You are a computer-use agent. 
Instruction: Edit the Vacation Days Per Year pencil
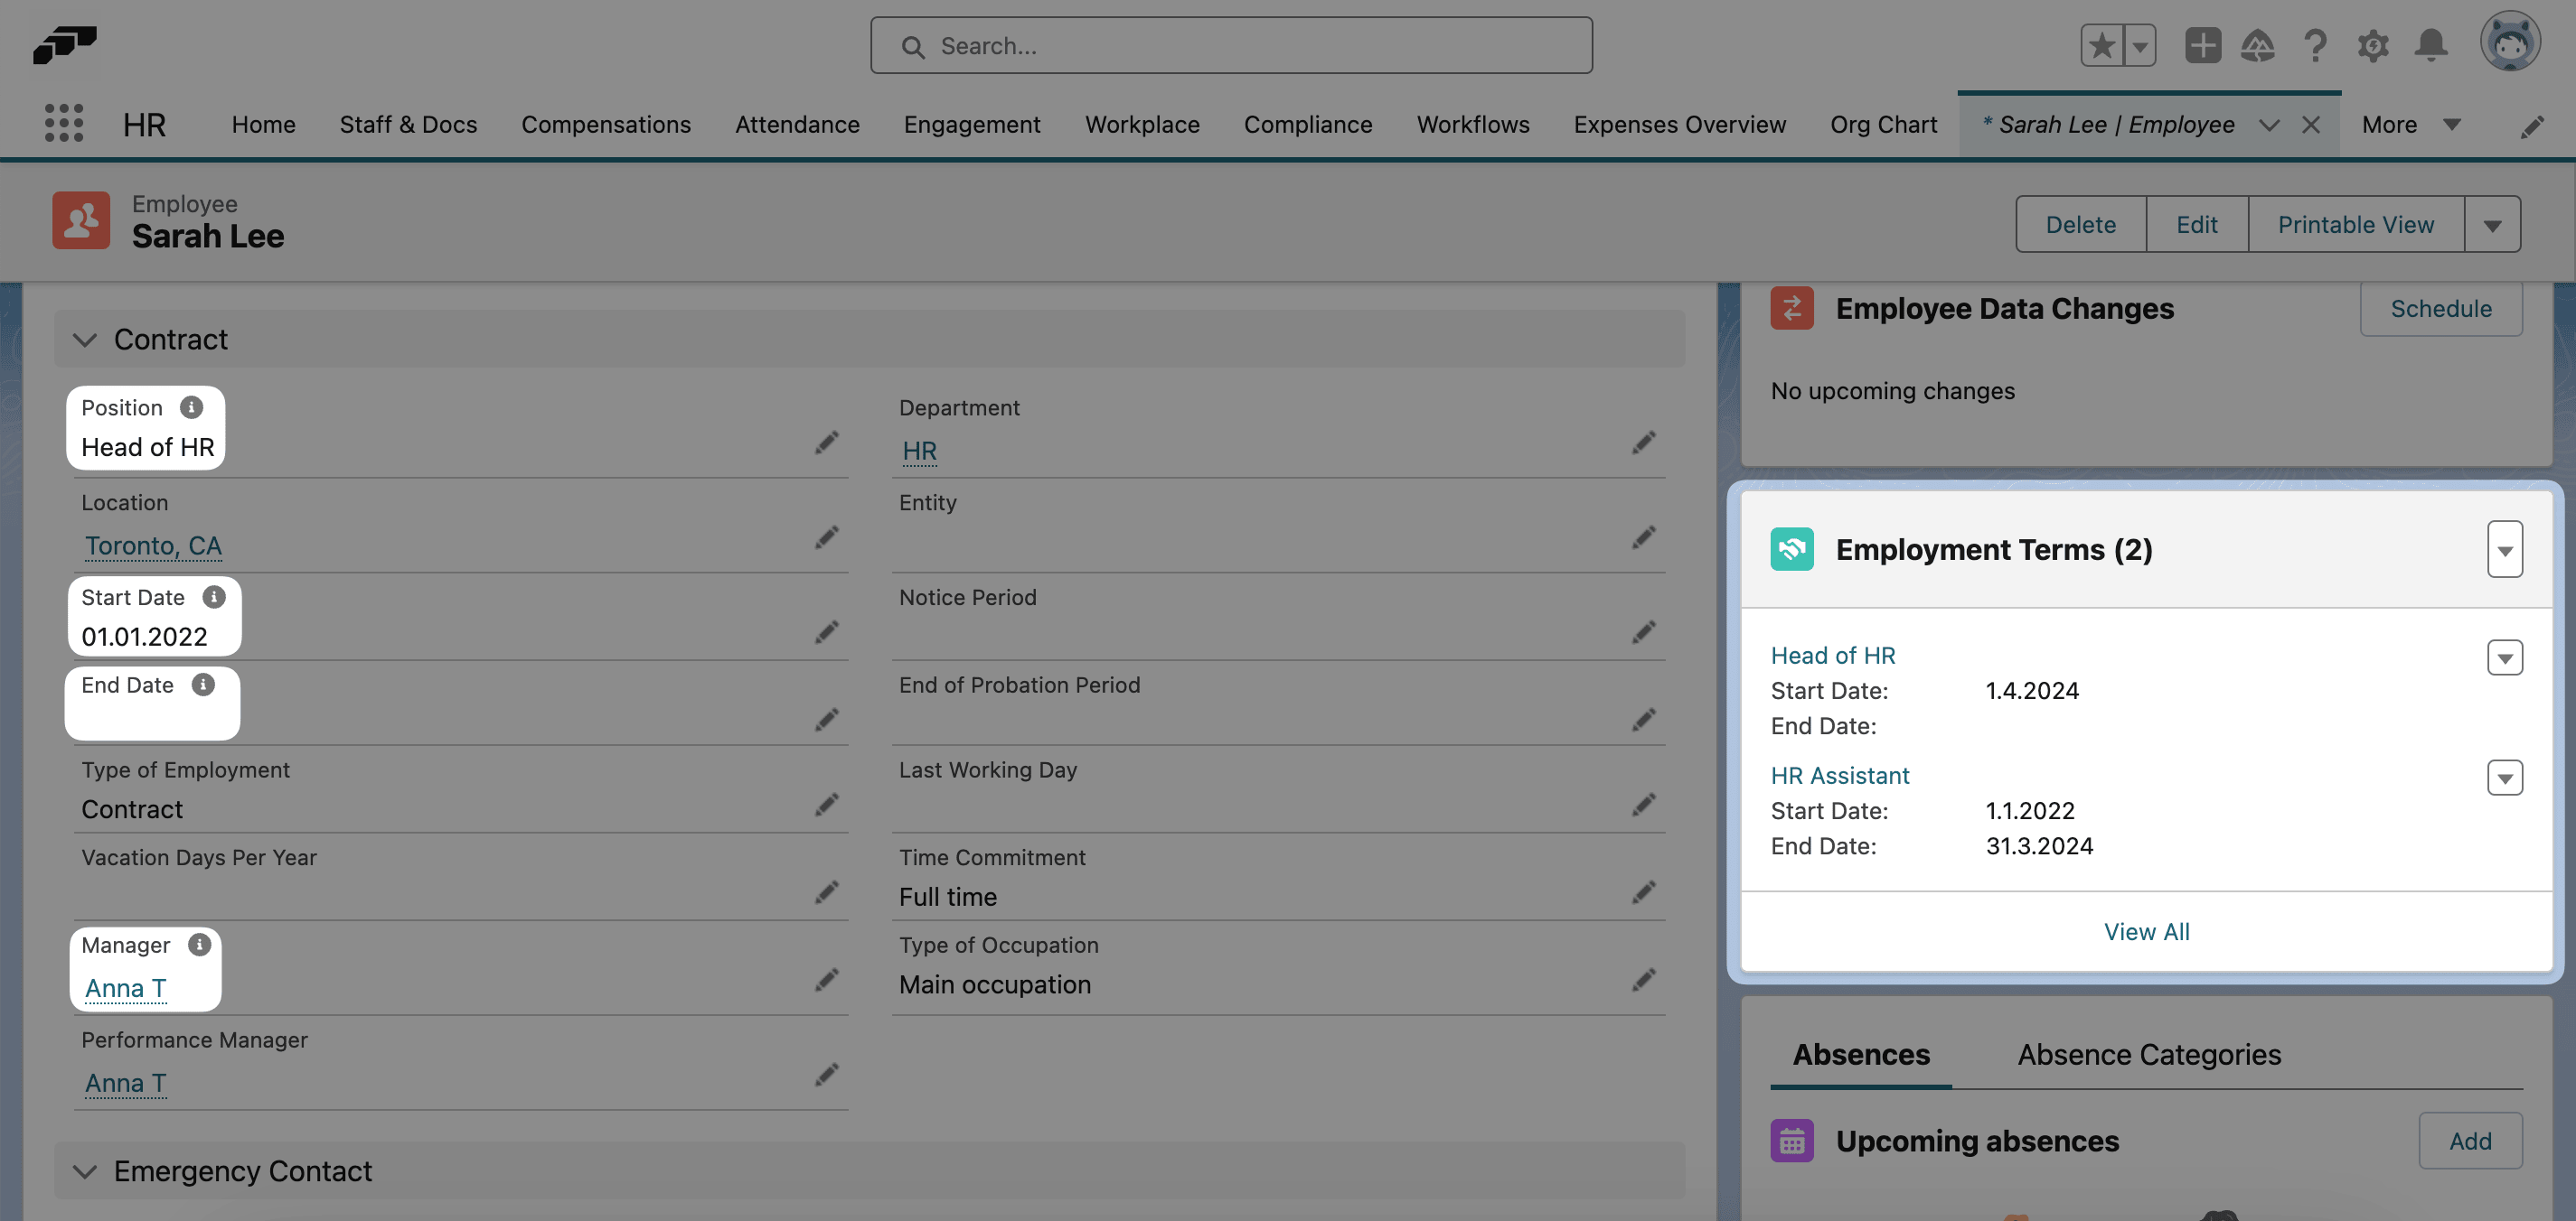(826, 892)
